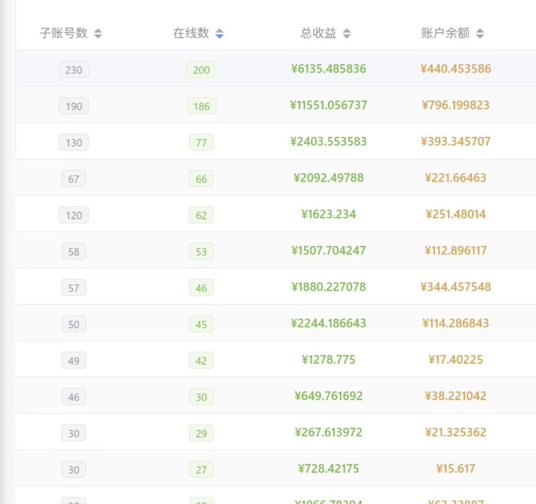Viewport: 536px width, 504px height.
Task: Click sort arrows next to 账户余额
Action: (480, 34)
